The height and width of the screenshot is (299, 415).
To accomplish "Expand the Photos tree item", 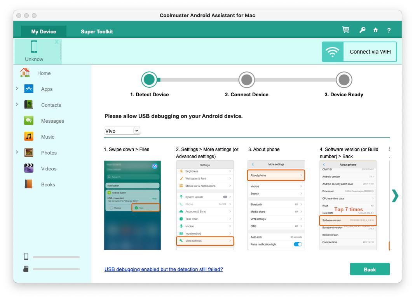I will (x=17, y=152).
